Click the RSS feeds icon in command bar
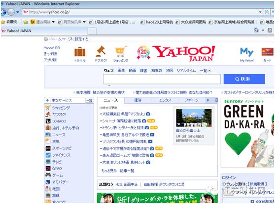Viewport: 275px width, 204px height. 270,30
